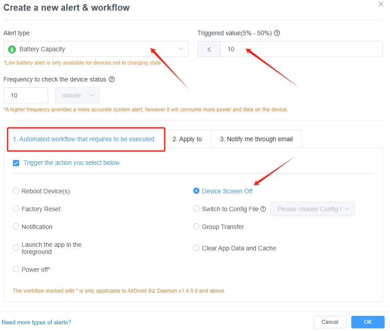Click the Triggered value input field

click(x=301, y=49)
